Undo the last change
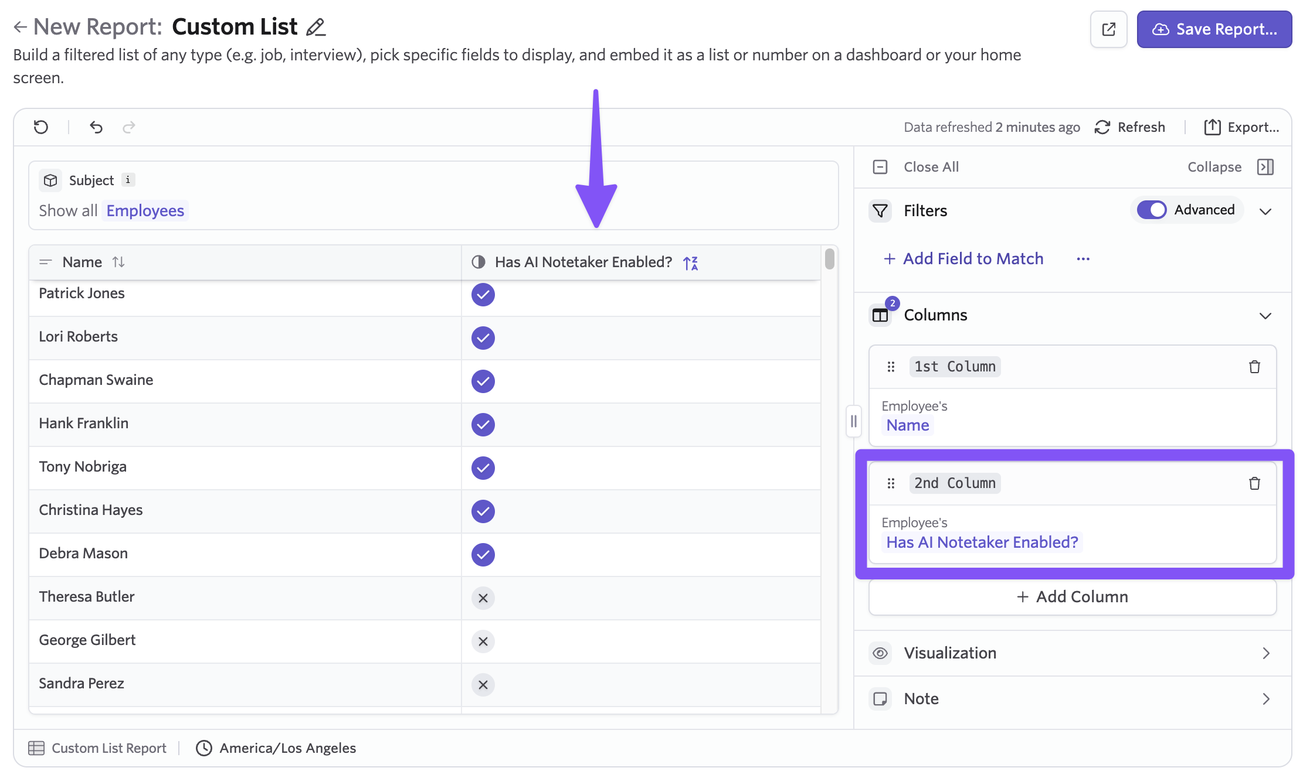Image resolution: width=1303 pixels, height=778 pixels. (x=96, y=127)
